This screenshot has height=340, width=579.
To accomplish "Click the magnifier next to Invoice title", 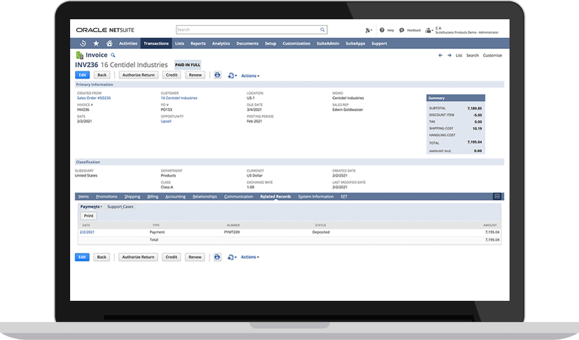I will point(113,55).
